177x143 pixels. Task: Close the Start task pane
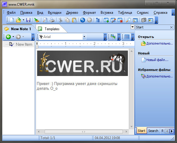click(171, 28)
